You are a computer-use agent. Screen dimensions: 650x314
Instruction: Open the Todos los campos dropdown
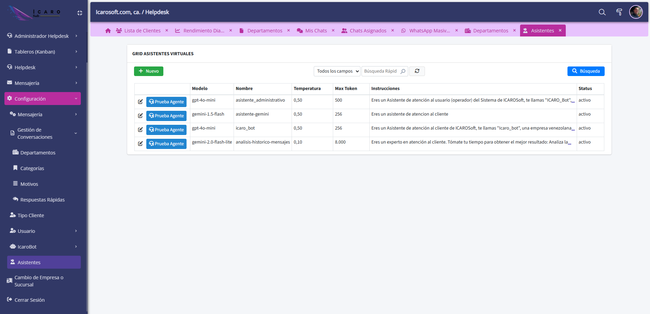[x=337, y=71]
